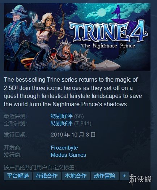Screen dimensions: 157x190
Task: Select the 平台解谜 tag
Action: tap(18, 176)
